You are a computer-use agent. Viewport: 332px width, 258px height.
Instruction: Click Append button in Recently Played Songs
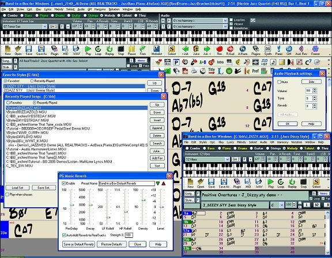point(157,128)
